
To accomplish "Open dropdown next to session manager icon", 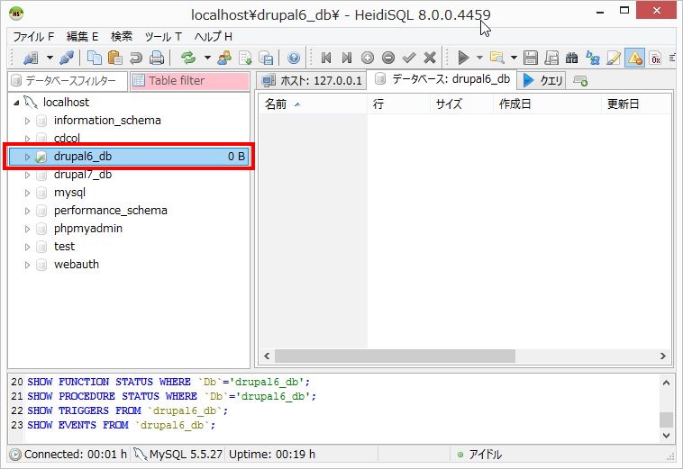I will coord(50,58).
